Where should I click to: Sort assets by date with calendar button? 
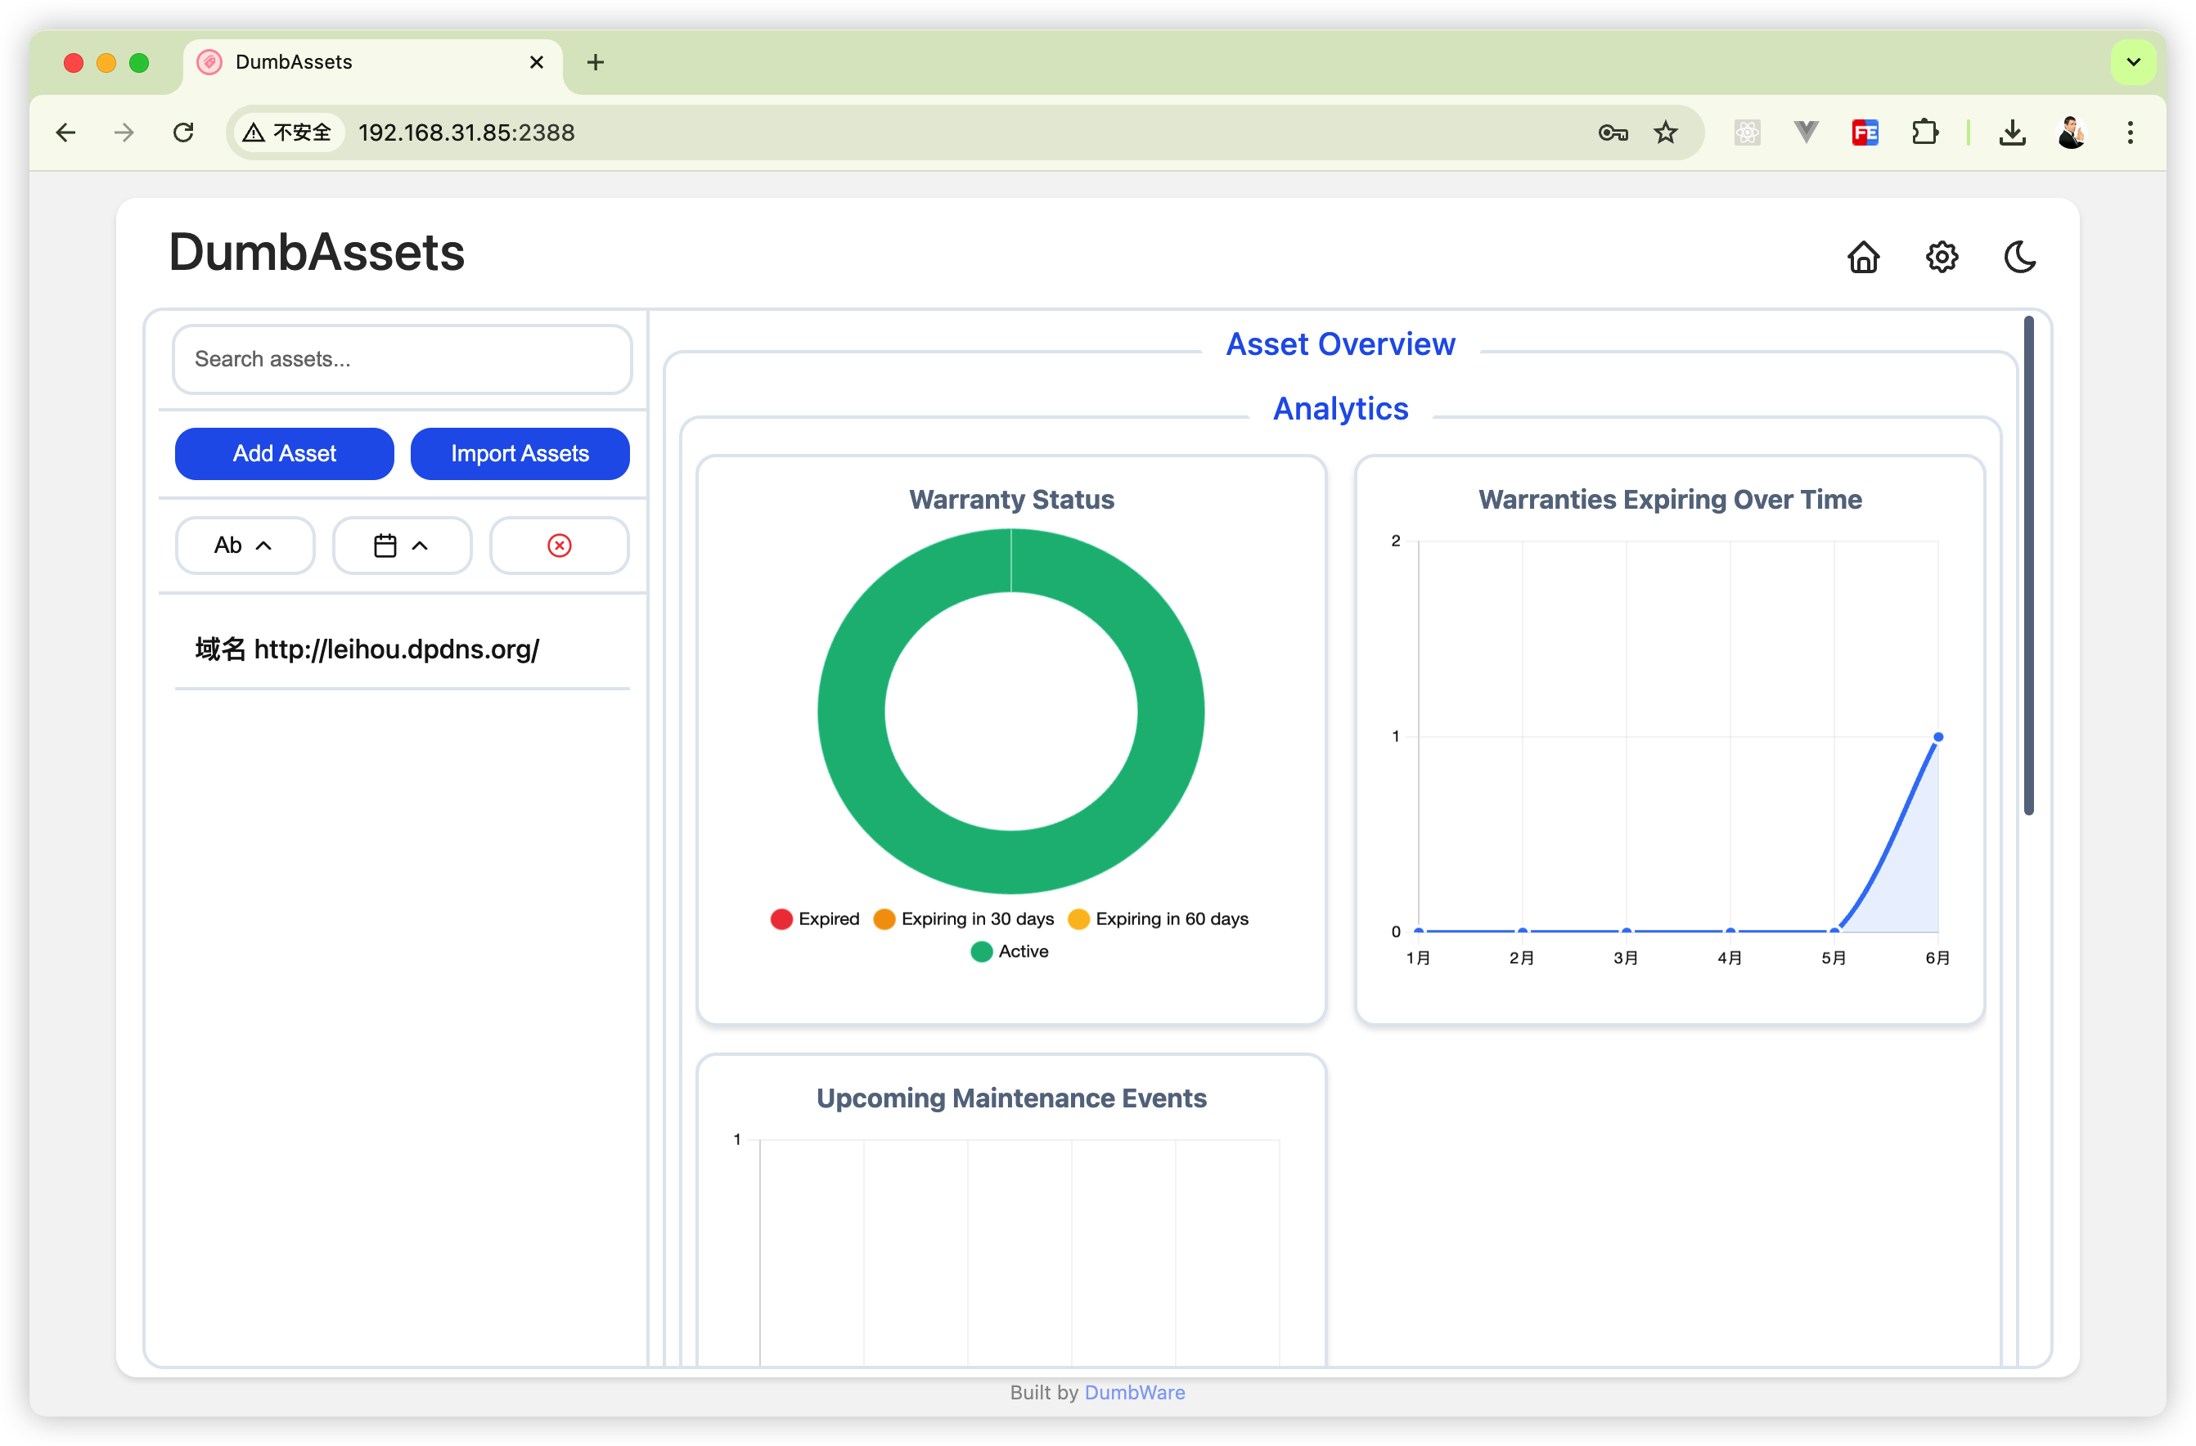pyautogui.click(x=402, y=545)
